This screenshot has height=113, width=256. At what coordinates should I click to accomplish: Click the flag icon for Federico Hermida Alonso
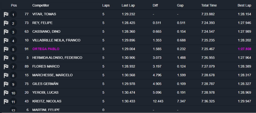tap(6, 58)
